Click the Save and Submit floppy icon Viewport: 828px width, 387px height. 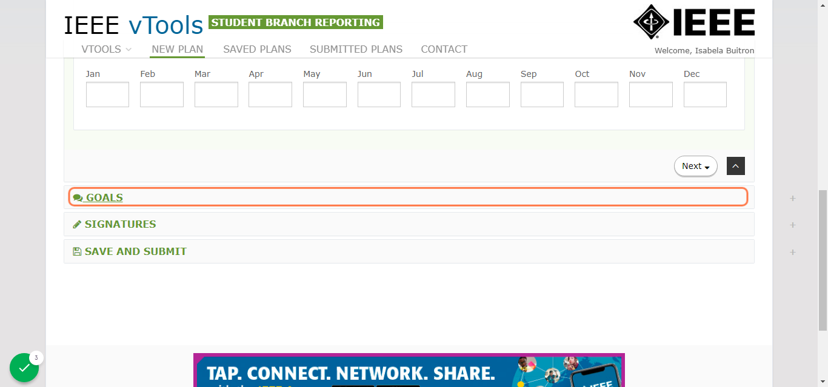(x=77, y=251)
